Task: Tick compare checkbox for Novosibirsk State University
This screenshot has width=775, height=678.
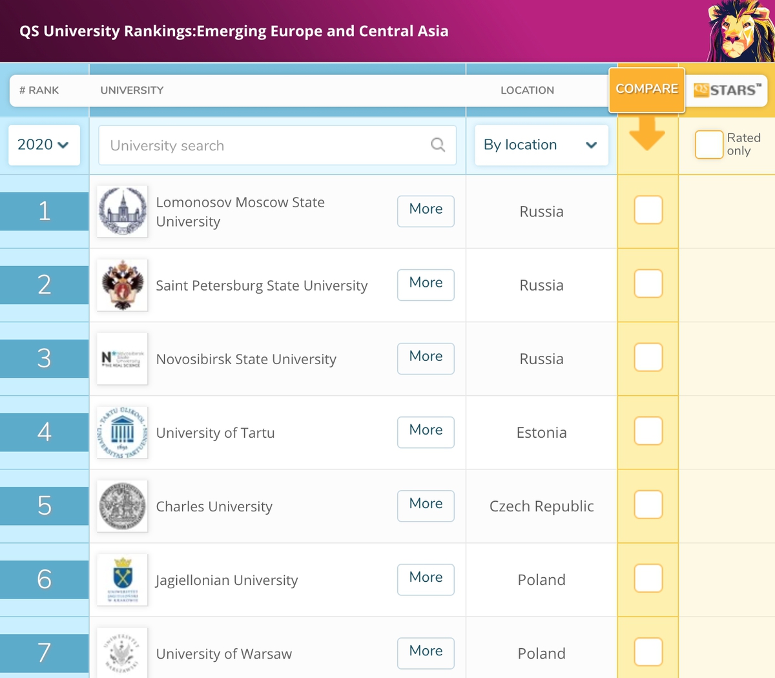Action: click(x=648, y=357)
